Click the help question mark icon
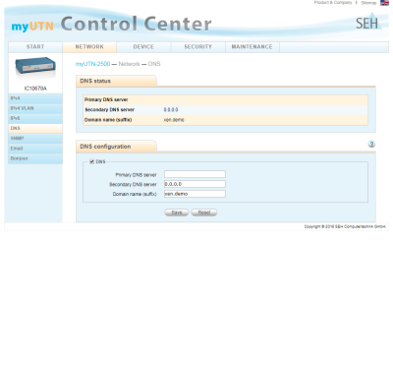This screenshot has width=393, height=365. 371,144
